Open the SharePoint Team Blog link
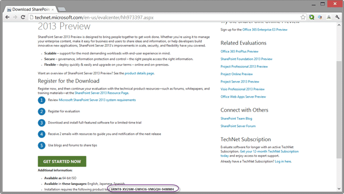Image resolution: width=344 pixels, height=194 pixels. (236, 119)
